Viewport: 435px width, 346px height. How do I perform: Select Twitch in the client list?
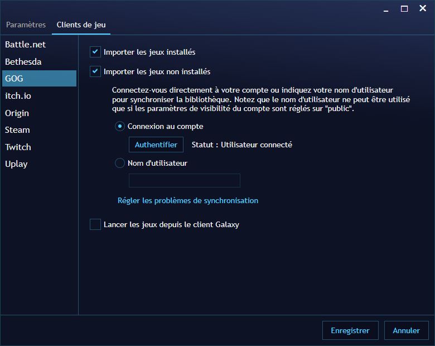click(x=39, y=147)
